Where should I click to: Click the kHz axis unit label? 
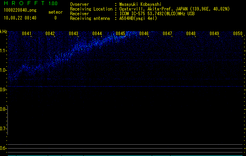(x=4, y=32)
